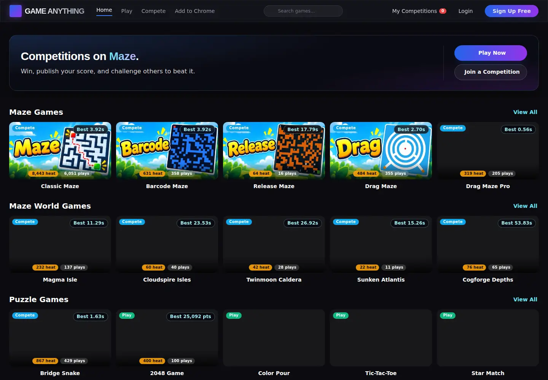
Task: Click green Play badge on Color Pour card
Action: (x=234, y=315)
